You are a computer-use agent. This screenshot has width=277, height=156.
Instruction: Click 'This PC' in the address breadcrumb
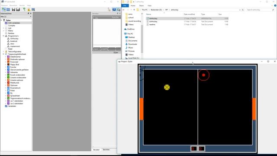point(145,10)
